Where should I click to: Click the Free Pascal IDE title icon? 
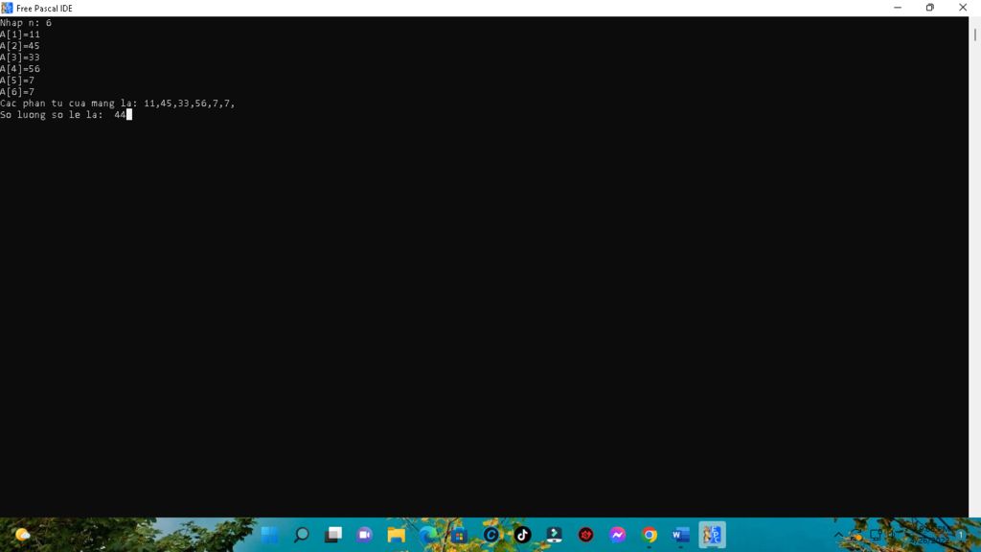click(7, 8)
